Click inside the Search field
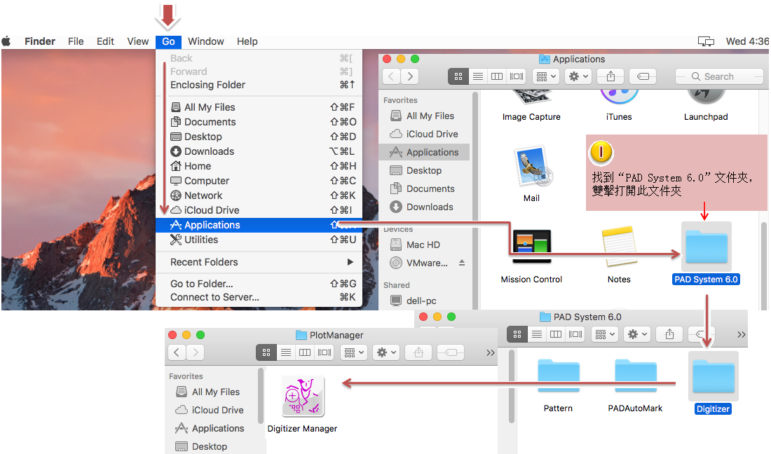Viewport: 771px width, 454px height. pyautogui.click(x=719, y=76)
